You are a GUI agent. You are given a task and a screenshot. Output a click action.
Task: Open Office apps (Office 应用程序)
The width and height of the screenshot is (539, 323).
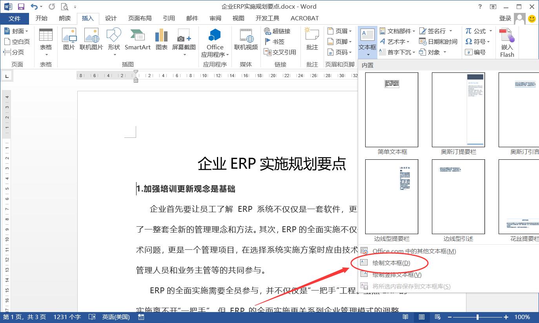215,43
